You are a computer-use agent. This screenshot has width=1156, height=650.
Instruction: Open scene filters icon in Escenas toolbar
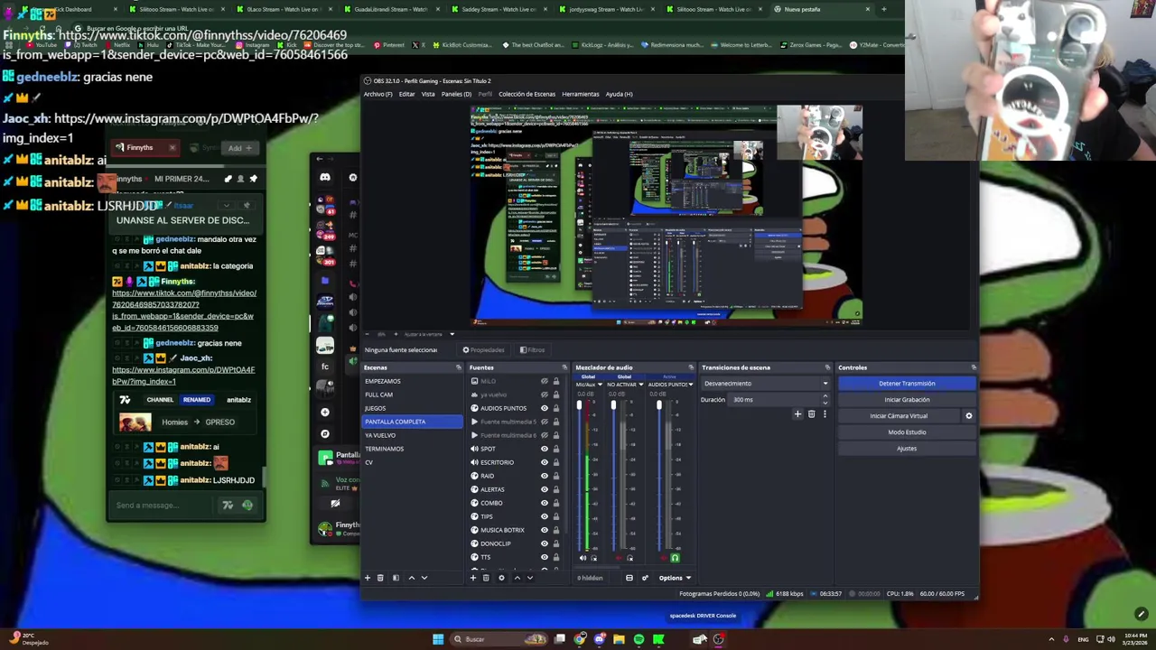click(395, 578)
